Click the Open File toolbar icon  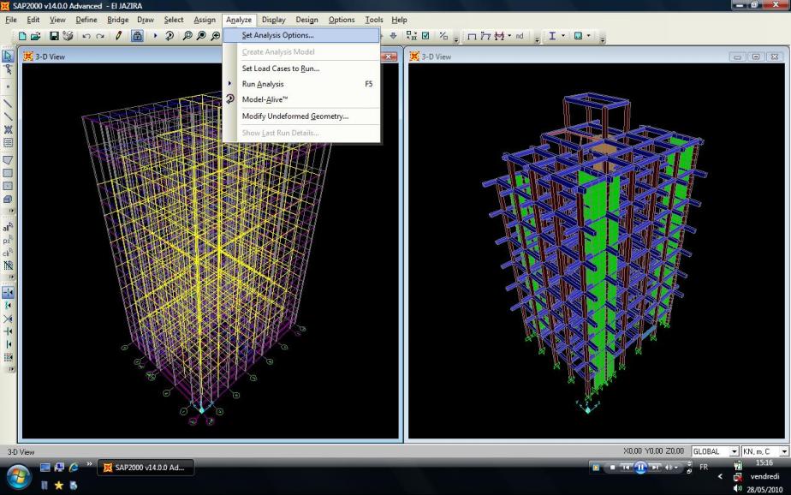(35, 36)
